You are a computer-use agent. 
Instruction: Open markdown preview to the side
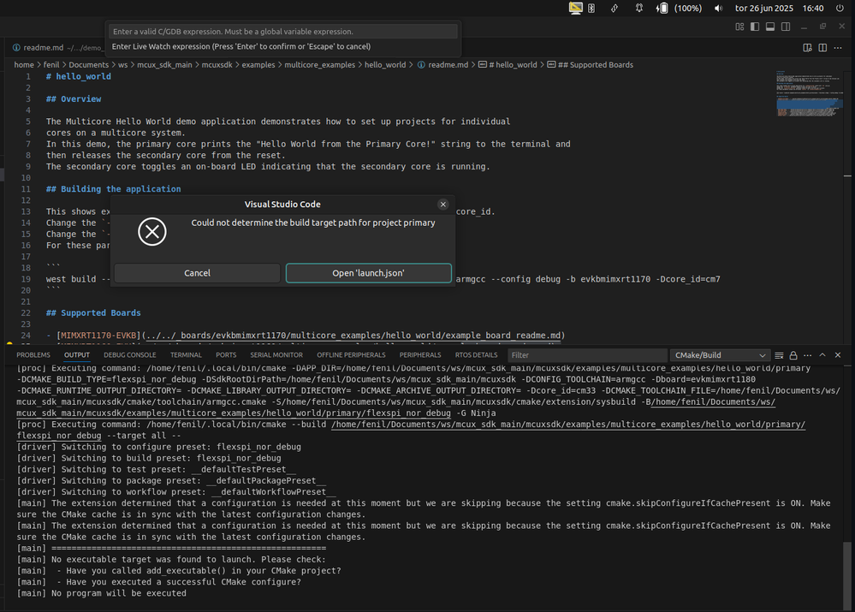pyautogui.click(x=808, y=47)
